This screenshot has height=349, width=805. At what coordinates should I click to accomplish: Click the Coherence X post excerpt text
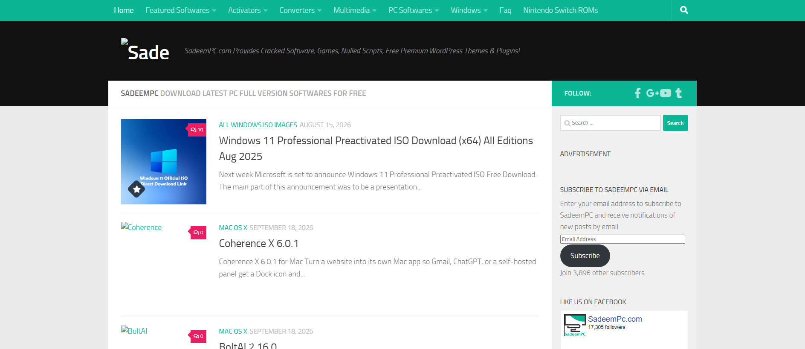(377, 268)
